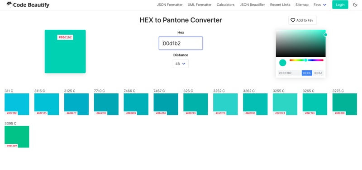
Task: Go to Calculators in the top navigation
Action: (225, 5)
